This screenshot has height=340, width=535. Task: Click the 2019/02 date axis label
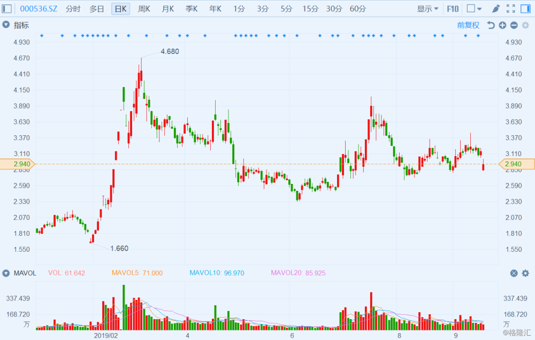pyautogui.click(x=106, y=336)
